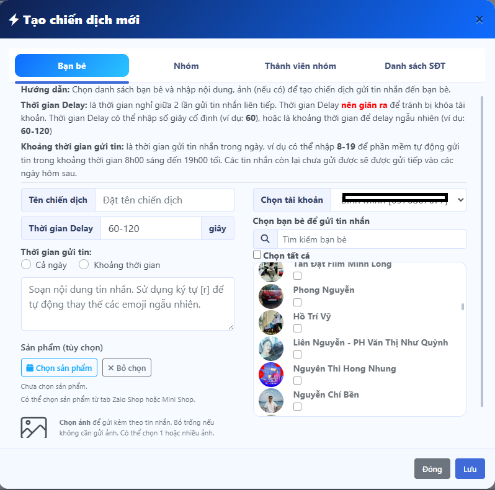Click the lightning bolt icon in title
This screenshot has width=495, height=490.
[x=14, y=20]
